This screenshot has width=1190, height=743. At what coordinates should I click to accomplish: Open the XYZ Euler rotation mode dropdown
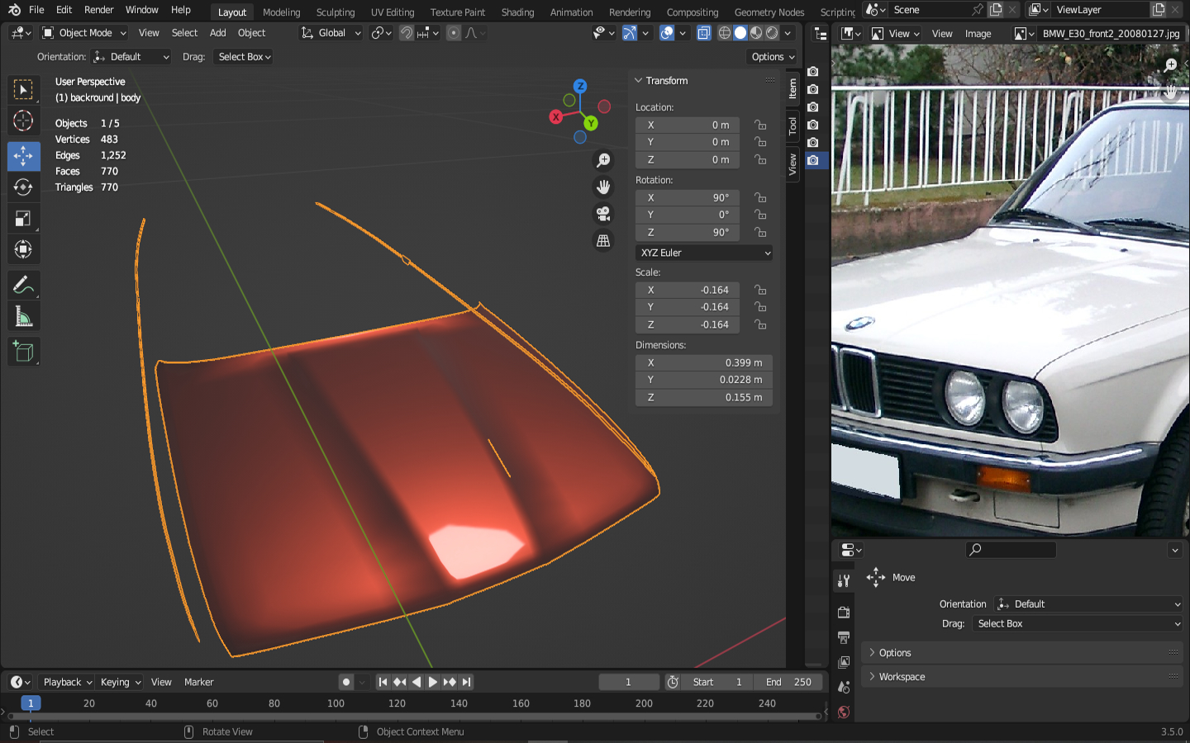point(705,253)
